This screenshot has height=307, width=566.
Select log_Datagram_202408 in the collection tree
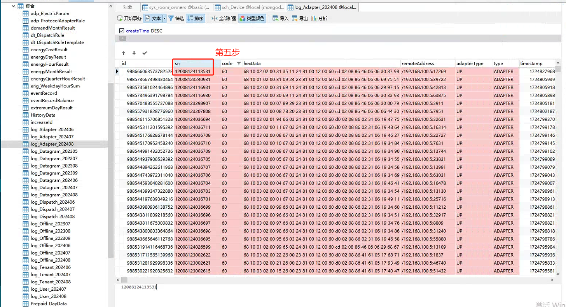click(54, 195)
